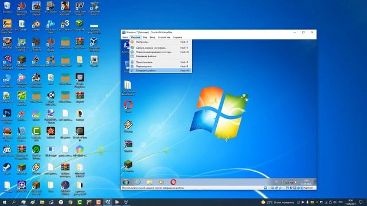The image size is (367, 206).
Task: Select the Counter-Strike Global Offensive shortcut
Action: click(7, 26)
